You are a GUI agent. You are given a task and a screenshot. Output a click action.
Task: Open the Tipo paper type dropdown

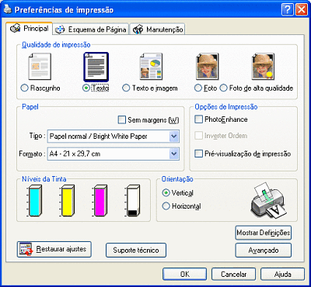click(x=114, y=137)
